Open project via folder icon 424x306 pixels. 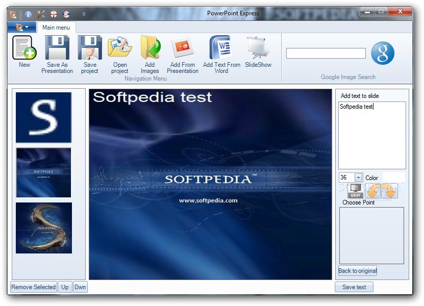point(120,47)
